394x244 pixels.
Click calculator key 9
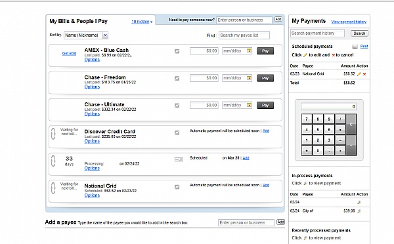tap(329, 119)
